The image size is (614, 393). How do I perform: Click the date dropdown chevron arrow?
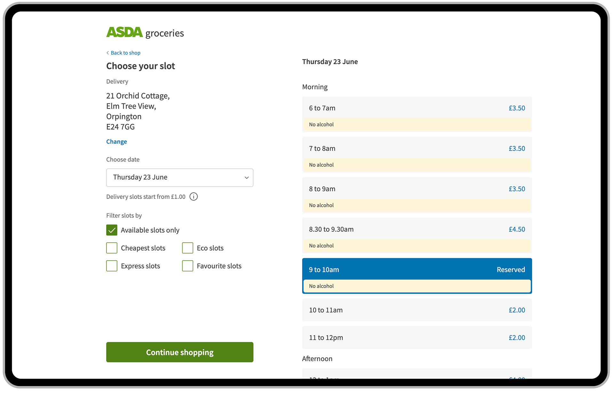point(247,178)
